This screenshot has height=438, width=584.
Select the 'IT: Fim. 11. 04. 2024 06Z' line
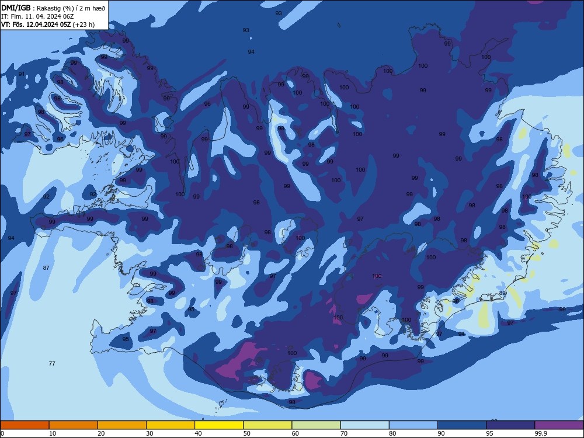pos(37,16)
